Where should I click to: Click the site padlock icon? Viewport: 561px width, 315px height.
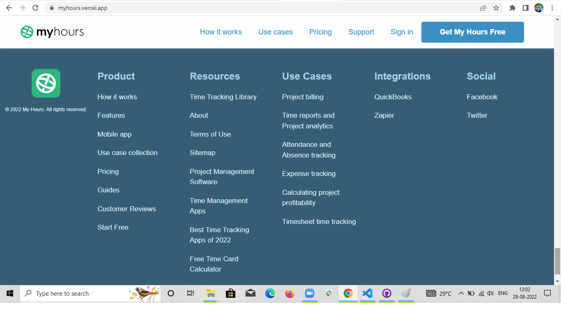(x=51, y=8)
